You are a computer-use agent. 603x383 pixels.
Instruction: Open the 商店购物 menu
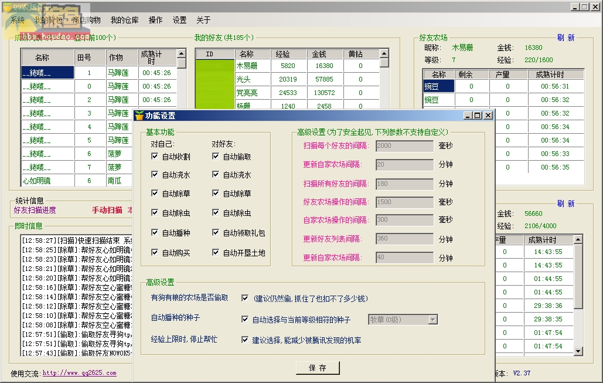pos(87,20)
